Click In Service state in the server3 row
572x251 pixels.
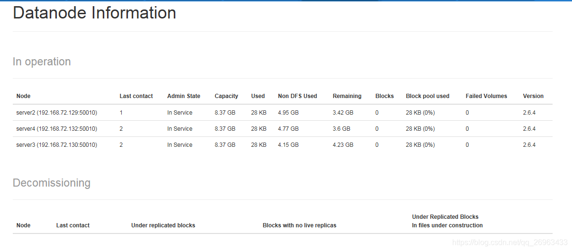[x=179, y=145]
